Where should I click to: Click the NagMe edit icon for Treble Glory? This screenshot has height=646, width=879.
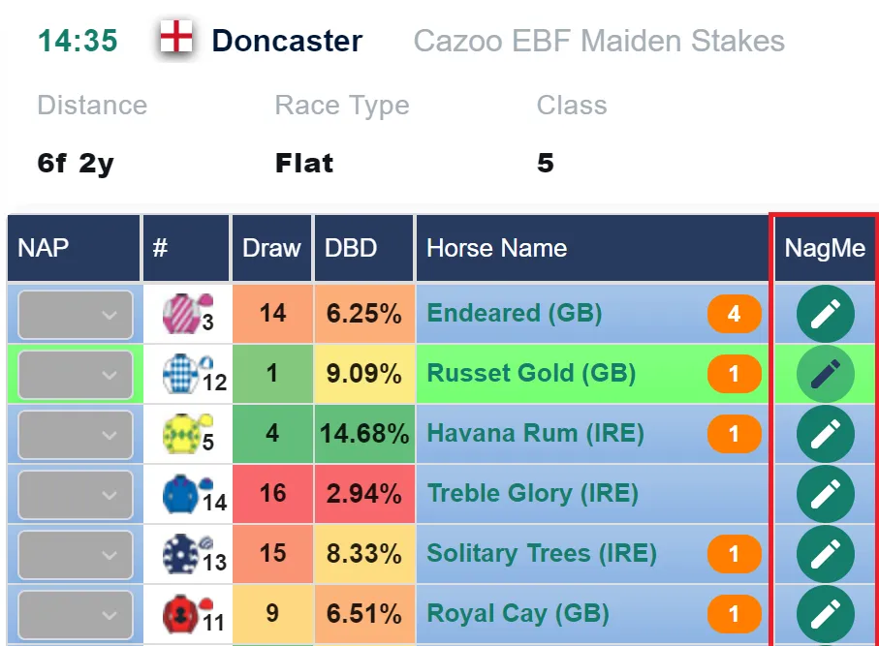pyautogui.click(x=825, y=494)
